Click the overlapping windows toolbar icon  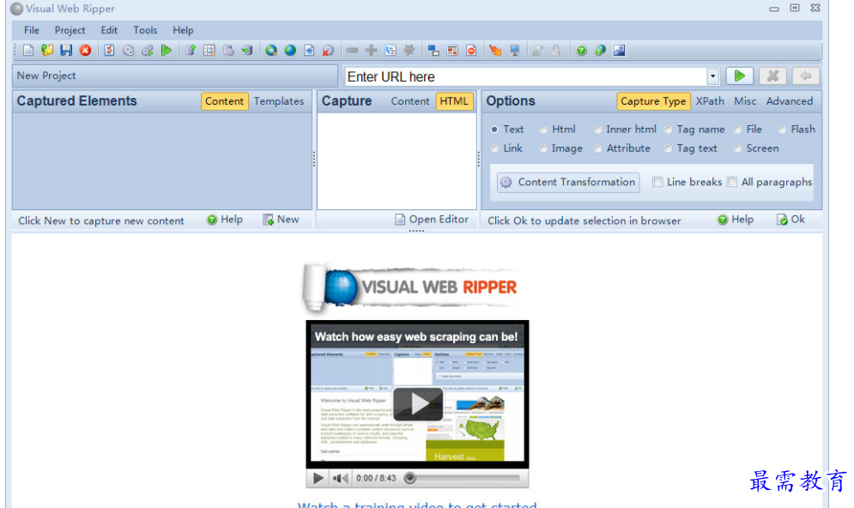(433, 51)
